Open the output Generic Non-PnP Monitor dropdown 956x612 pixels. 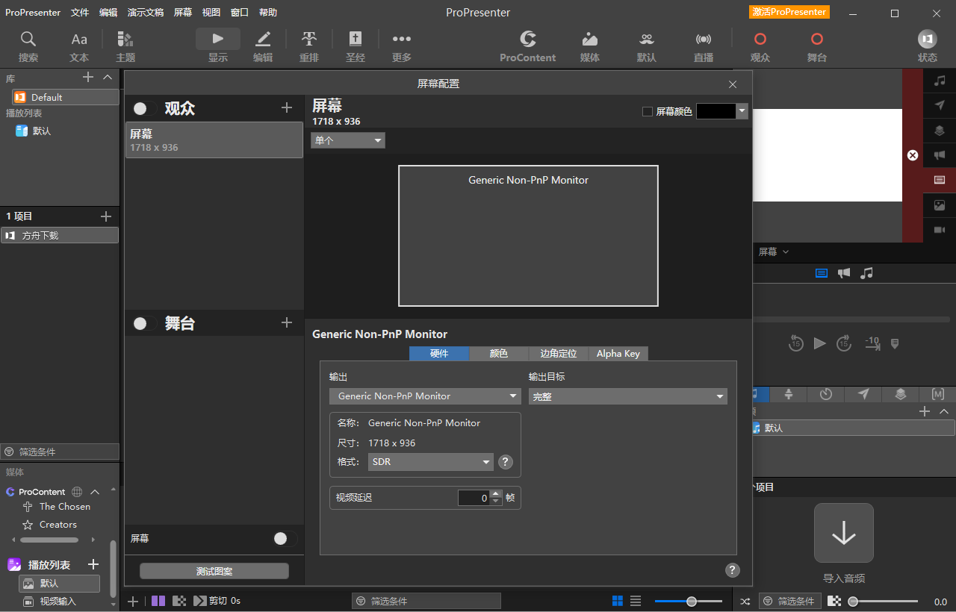(425, 396)
